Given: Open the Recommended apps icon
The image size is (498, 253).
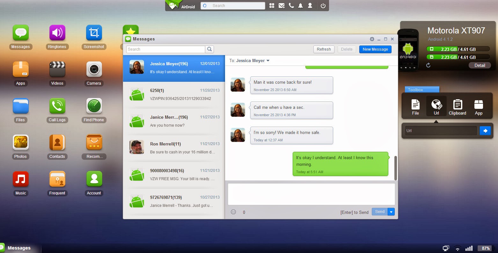Looking at the screenshot, I should pos(94,143).
